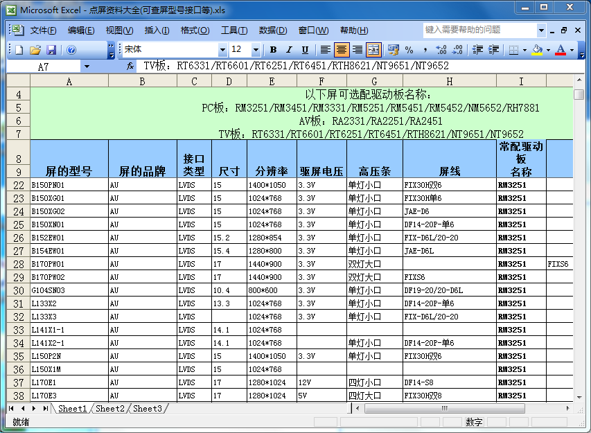
Task: Open the 编辑(E) menu
Action: click(81, 30)
